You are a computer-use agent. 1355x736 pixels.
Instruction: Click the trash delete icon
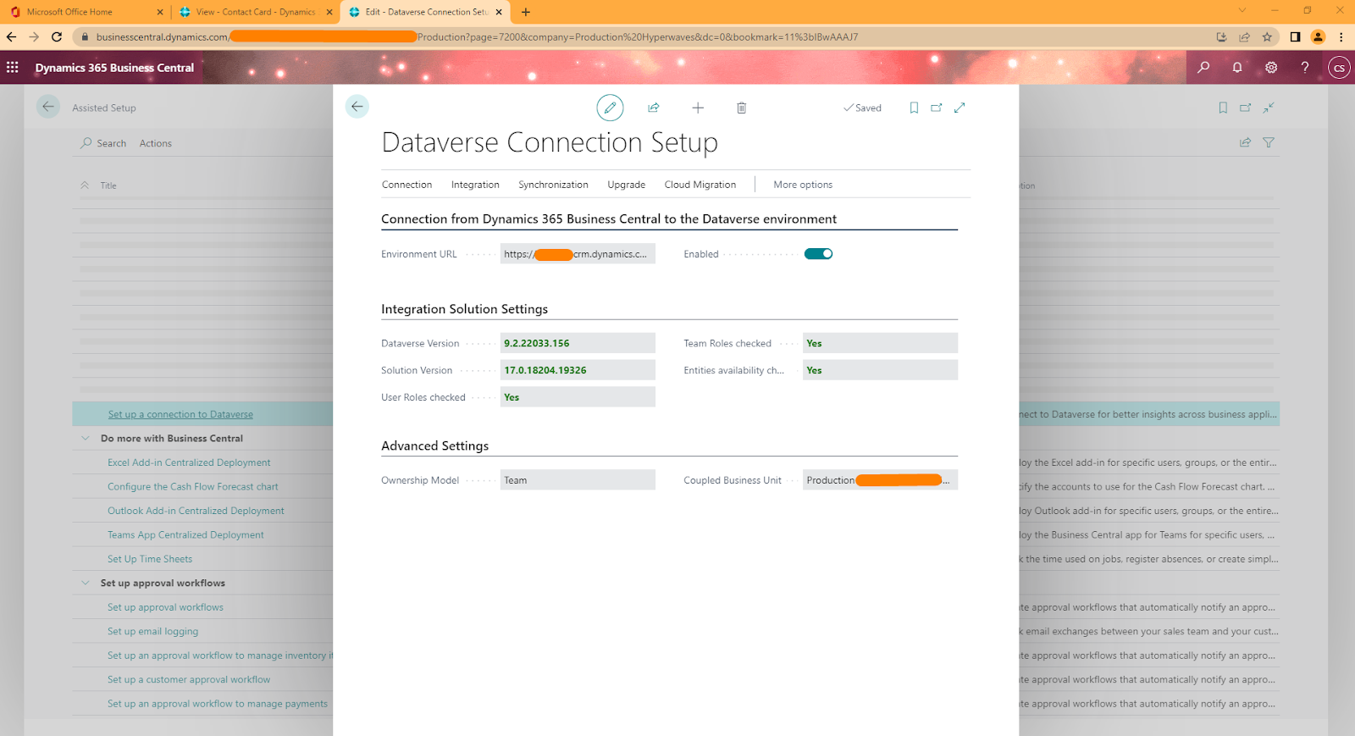pos(741,108)
